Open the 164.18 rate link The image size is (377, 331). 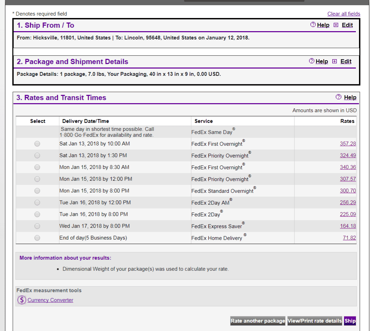[x=348, y=226]
